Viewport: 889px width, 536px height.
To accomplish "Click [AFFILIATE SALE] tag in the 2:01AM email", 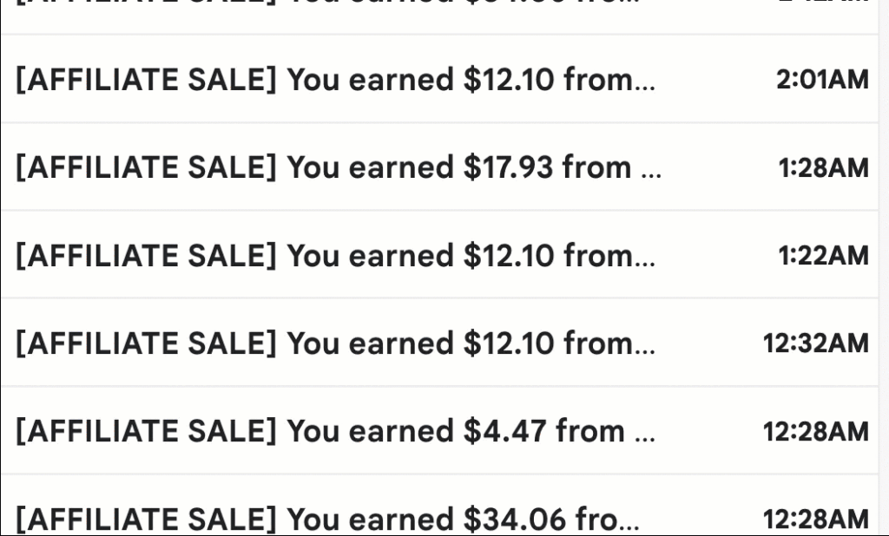I will [x=146, y=80].
